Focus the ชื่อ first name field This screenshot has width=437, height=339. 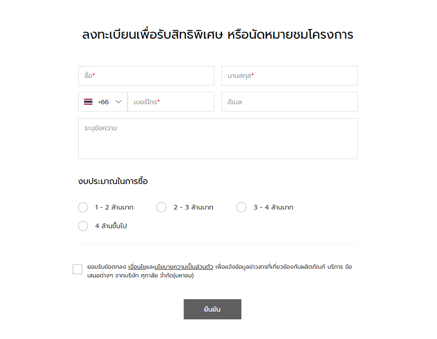tap(146, 76)
